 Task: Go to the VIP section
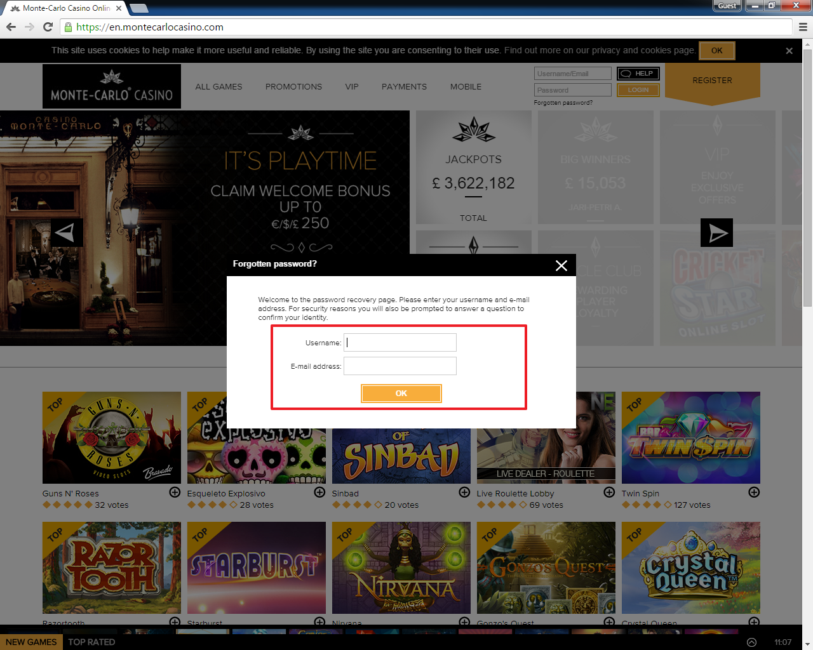(352, 86)
